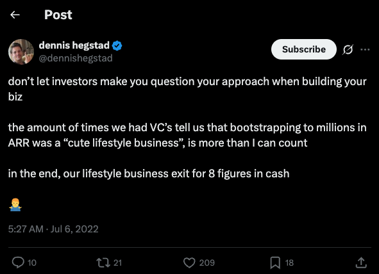Click the bookmark count of 18
The image size is (379, 274).
tap(289, 262)
